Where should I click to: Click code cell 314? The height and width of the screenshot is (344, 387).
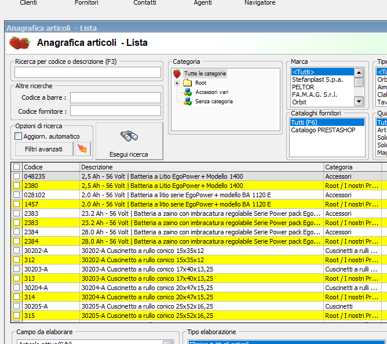(x=51, y=297)
